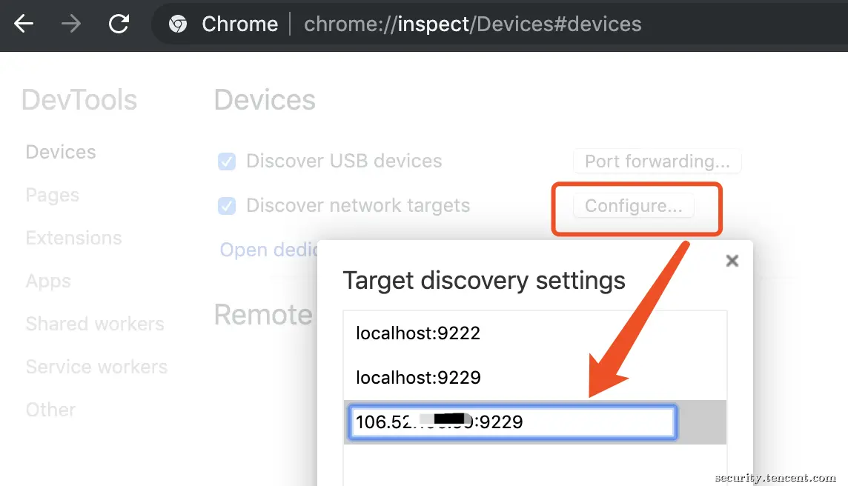Click the browser forward arrow
This screenshot has height=486, width=848.
pyautogui.click(x=71, y=24)
